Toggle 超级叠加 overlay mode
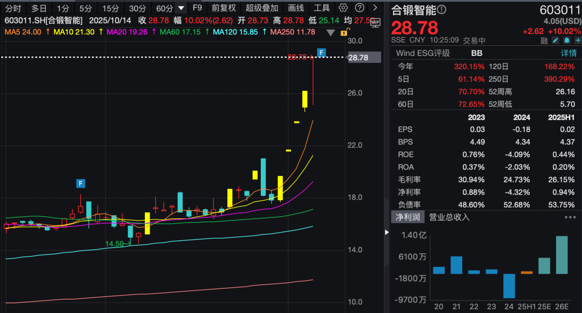This screenshot has width=582, height=313. 262,8
